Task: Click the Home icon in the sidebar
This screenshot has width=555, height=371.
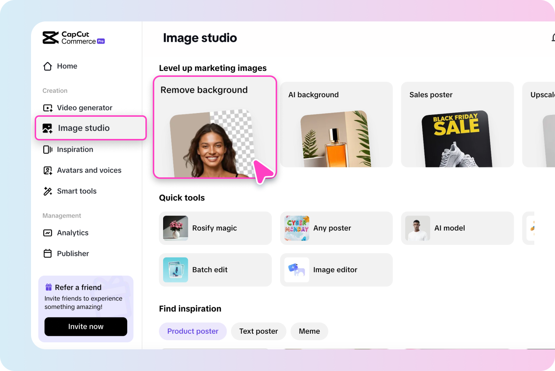Action: (x=47, y=66)
